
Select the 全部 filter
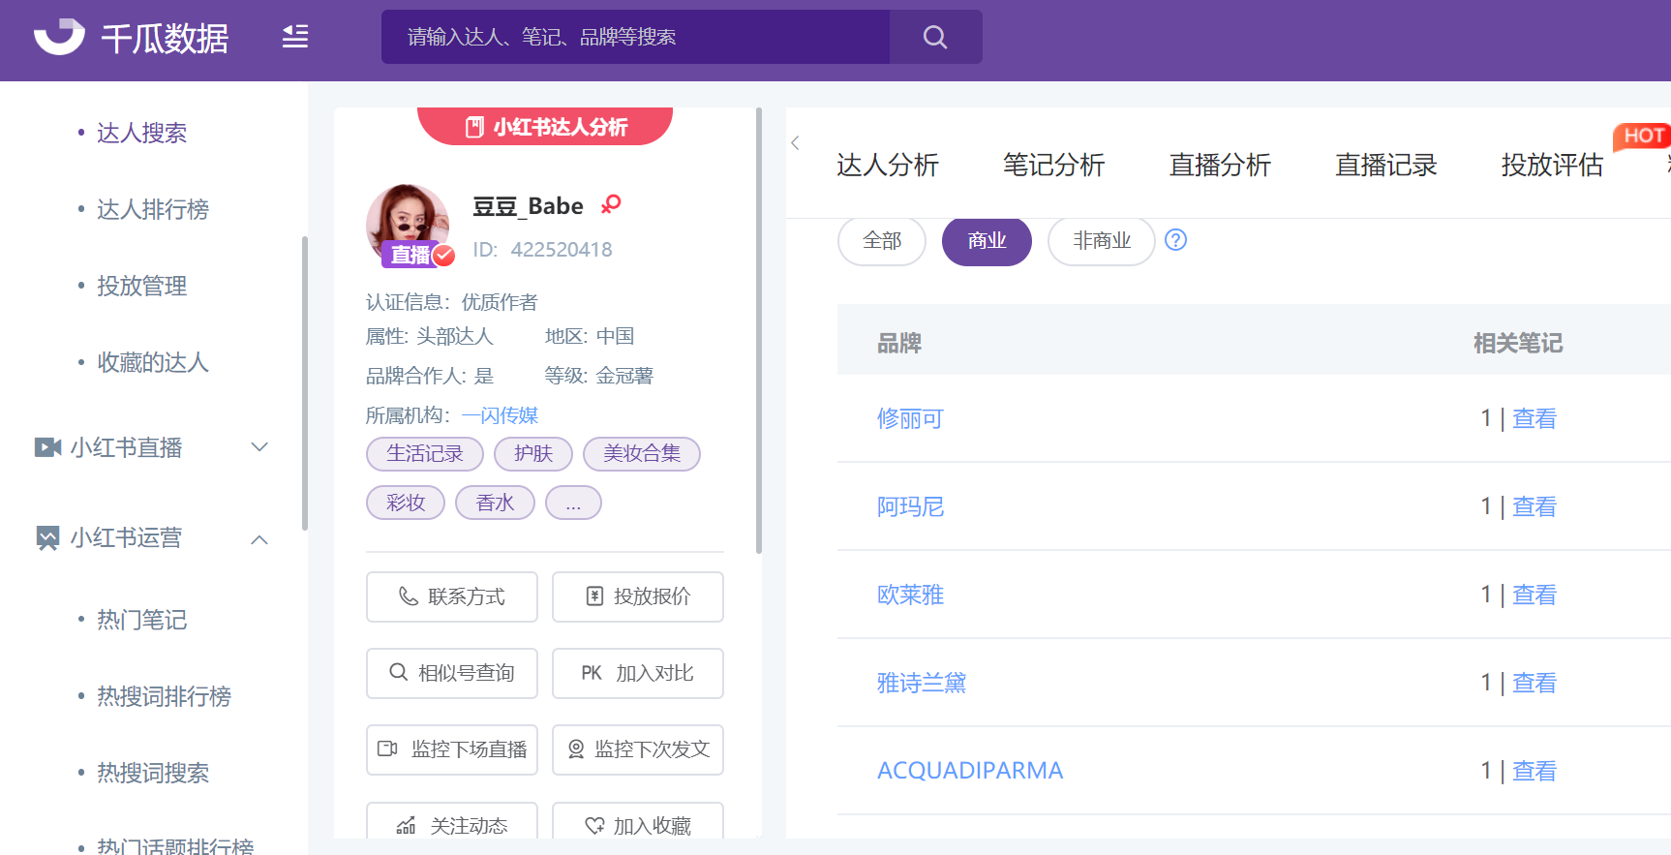tap(882, 241)
